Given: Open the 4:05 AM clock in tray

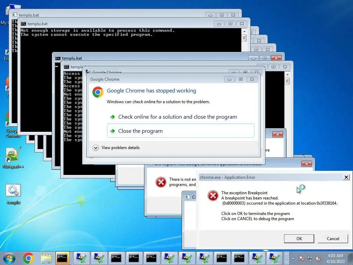Looking at the screenshot, I should [335, 256].
